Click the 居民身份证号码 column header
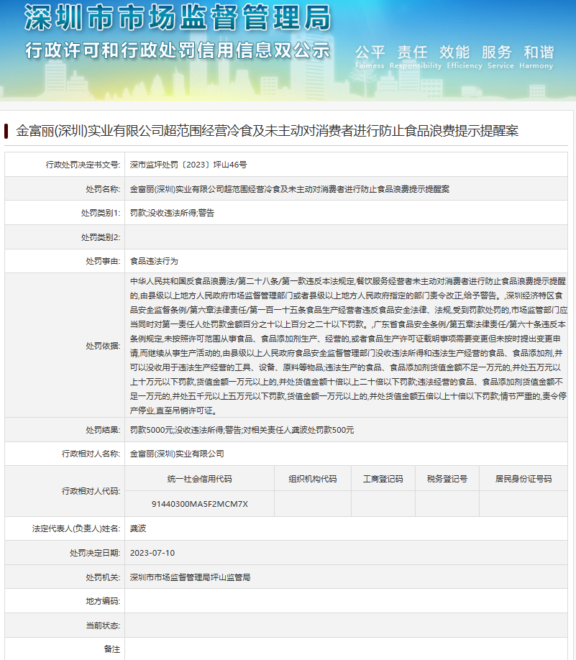576x660 pixels. click(x=524, y=479)
